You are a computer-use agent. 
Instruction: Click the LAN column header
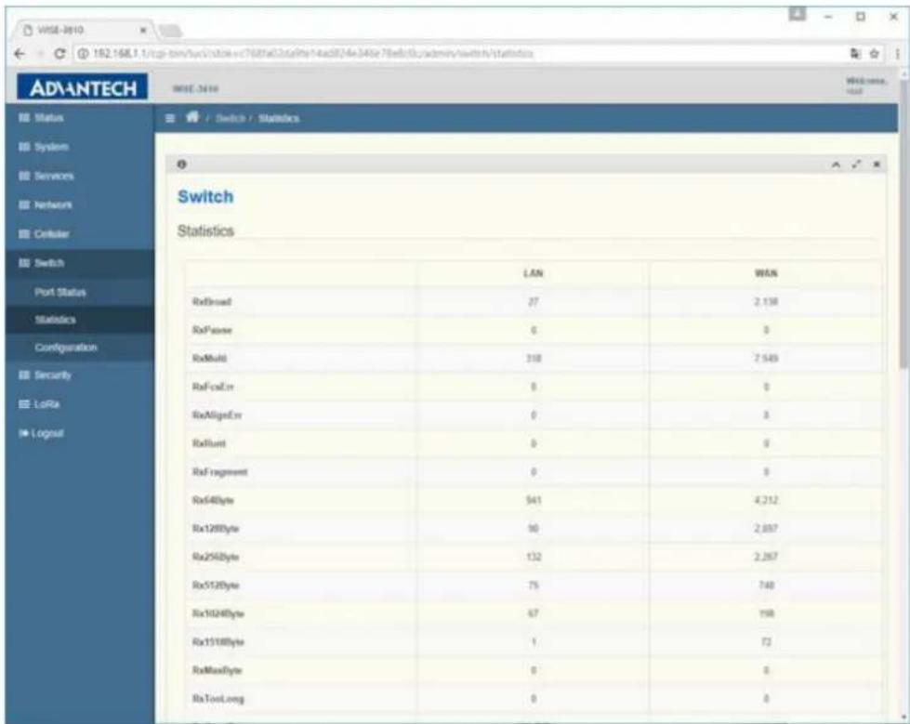pyautogui.click(x=533, y=272)
